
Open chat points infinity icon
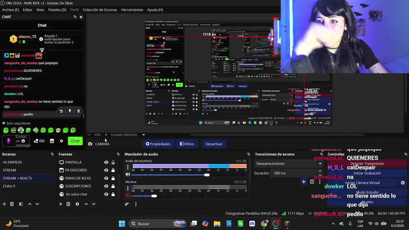[39, 141]
